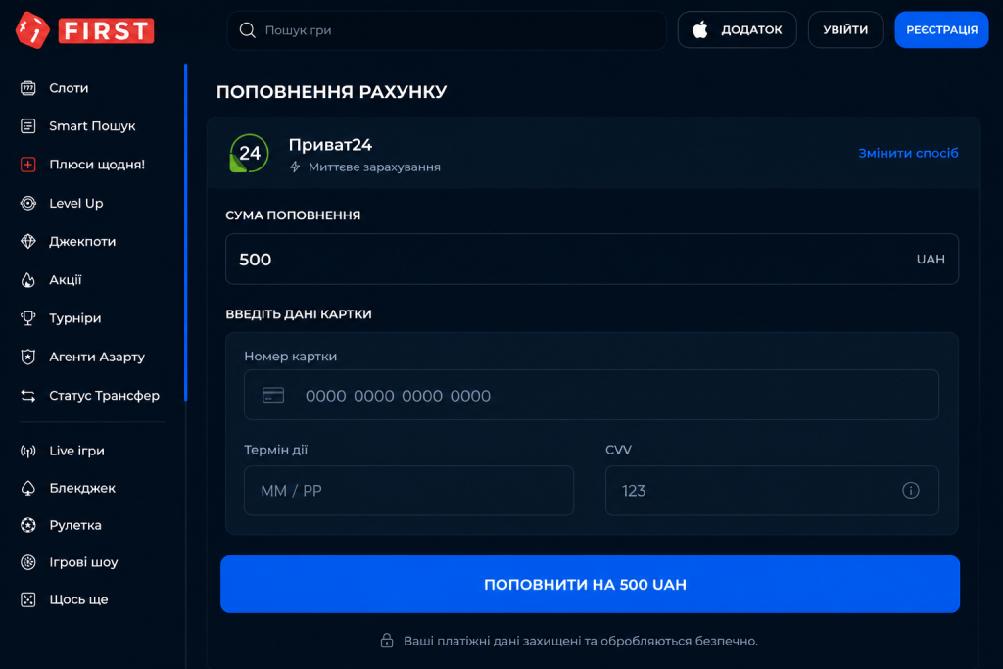1003x669 pixels.
Task: Click the Пошук гри search field
Action: pos(447,30)
